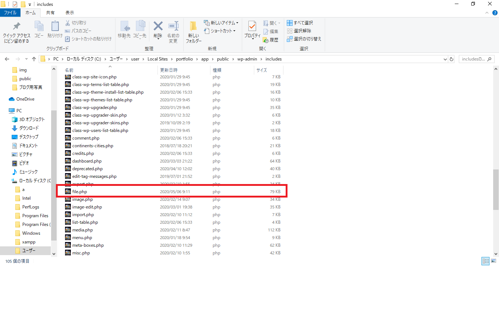Open New item (新しいアイテム) dropdown
The height and width of the screenshot is (328, 499).
coord(221,23)
